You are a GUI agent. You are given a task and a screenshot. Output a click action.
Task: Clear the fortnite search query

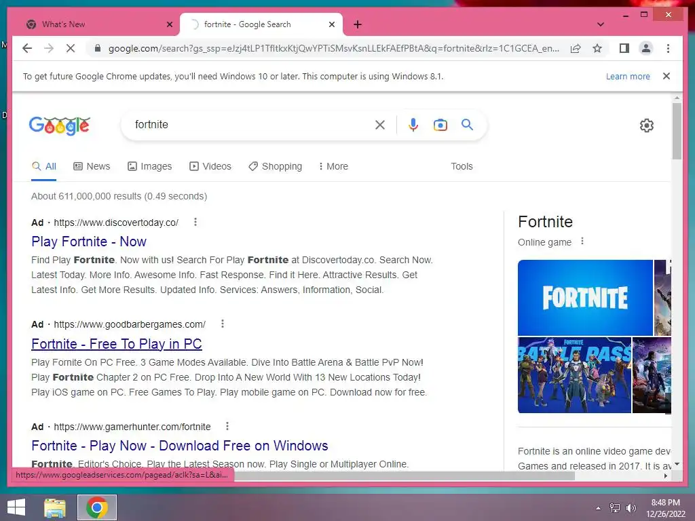380,125
